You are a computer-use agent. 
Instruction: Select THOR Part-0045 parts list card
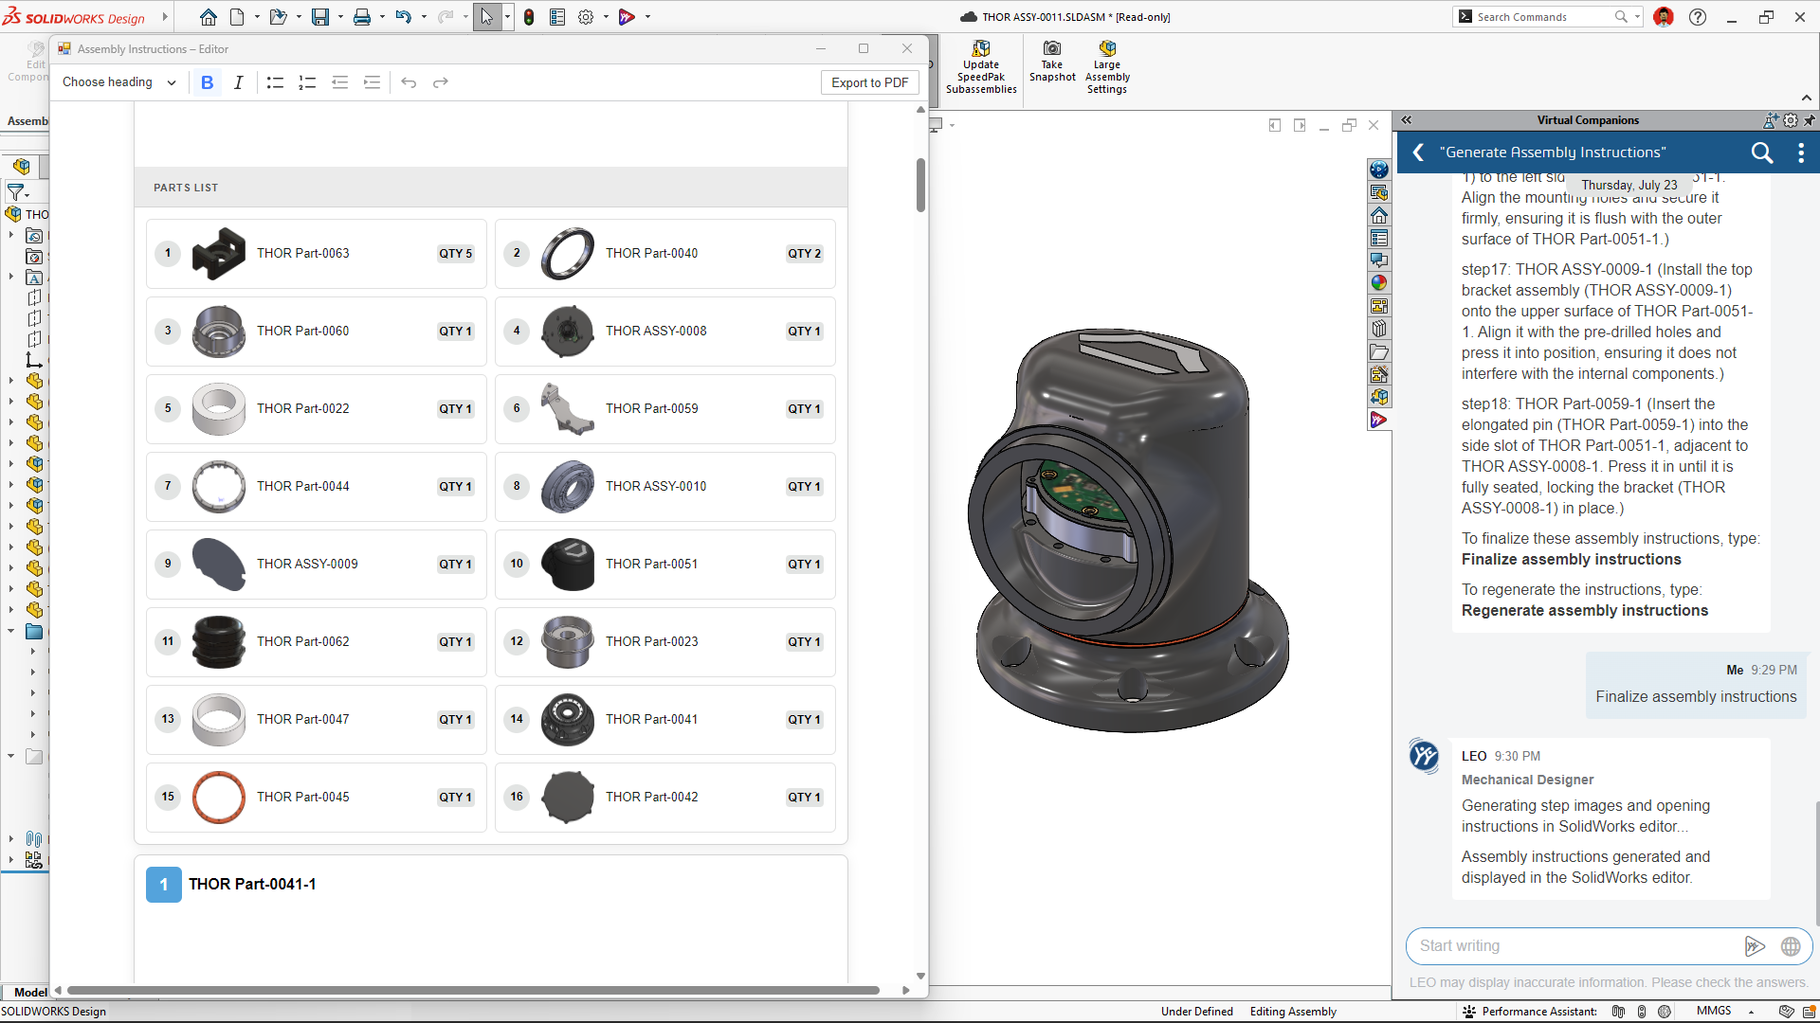(316, 798)
